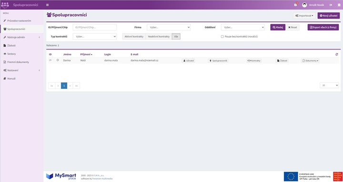The height and width of the screenshot is (182, 343).
Task: Click the Hledej search button
Action: click(x=278, y=27)
